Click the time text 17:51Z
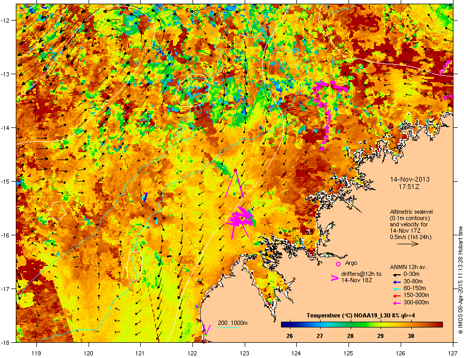The image size is (464, 358). pyautogui.click(x=409, y=187)
